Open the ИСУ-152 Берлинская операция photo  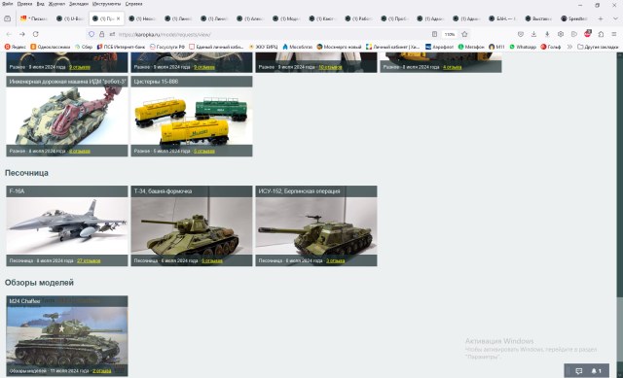pyautogui.click(x=316, y=225)
